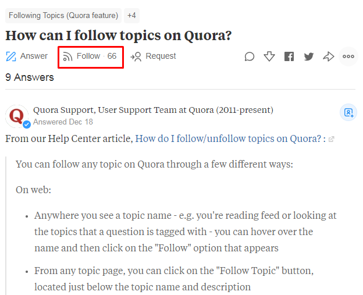Open the Following Topics (Quora feature) tag

coord(63,16)
